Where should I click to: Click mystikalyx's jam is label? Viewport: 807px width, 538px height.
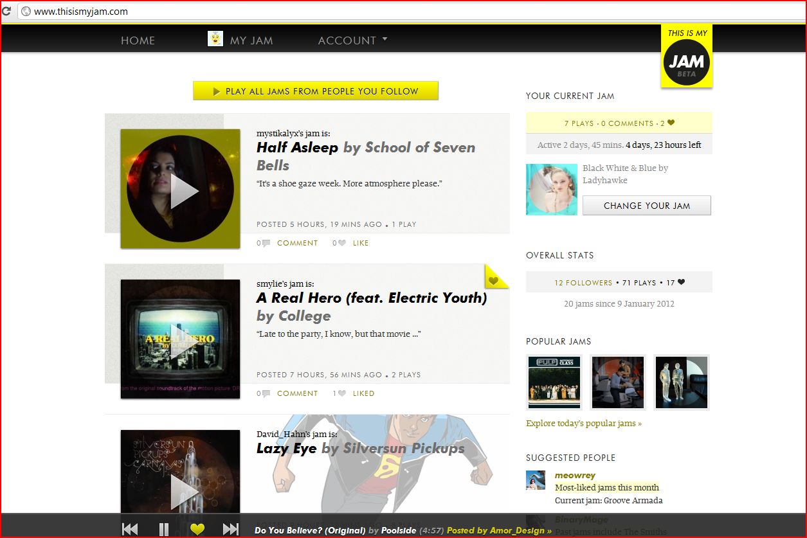[x=293, y=133]
